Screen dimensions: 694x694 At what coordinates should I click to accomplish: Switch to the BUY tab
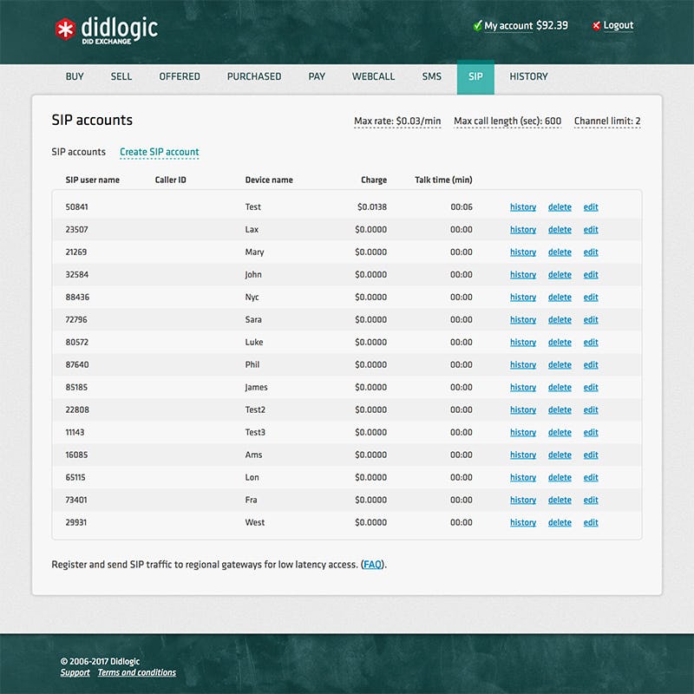tap(75, 76)
